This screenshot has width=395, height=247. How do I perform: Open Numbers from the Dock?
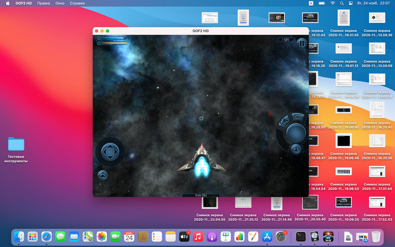coord(239,237)
